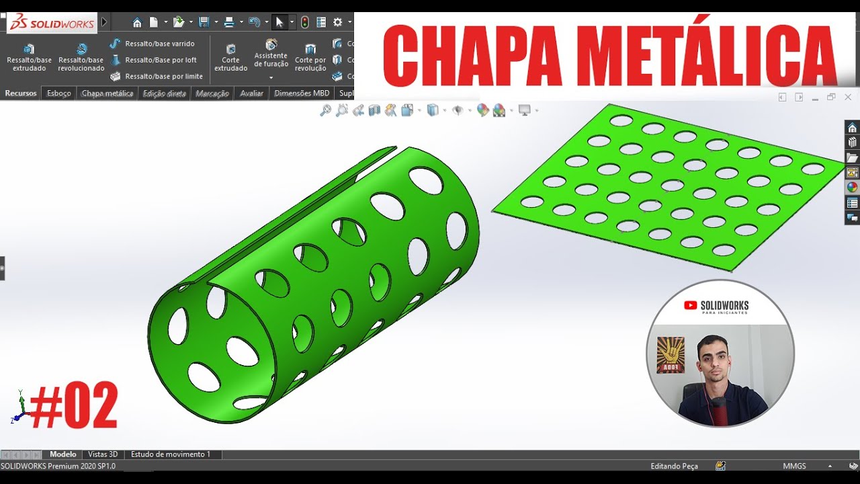Screen dimensions: 860x484
Task: Open Options via the gear icon
Action: pyautogui.click(x=338, y=22)
